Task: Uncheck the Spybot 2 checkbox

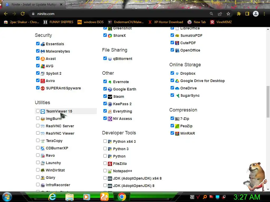Action: click(x=38, y=73)
